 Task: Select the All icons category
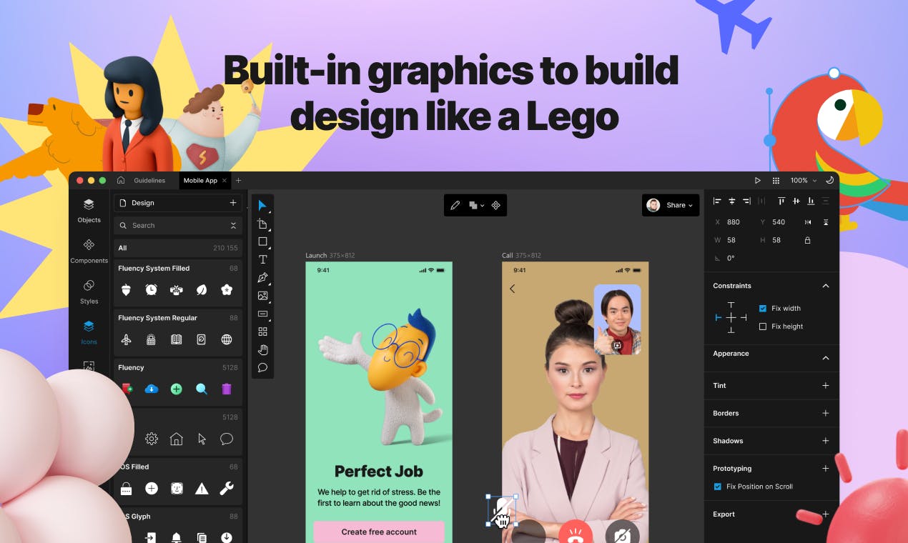(177, 248)
